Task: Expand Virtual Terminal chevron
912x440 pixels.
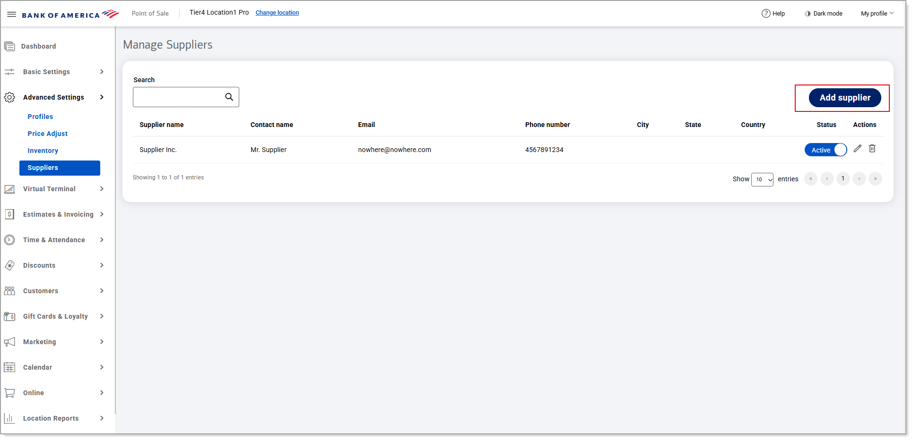Action: 102,189
